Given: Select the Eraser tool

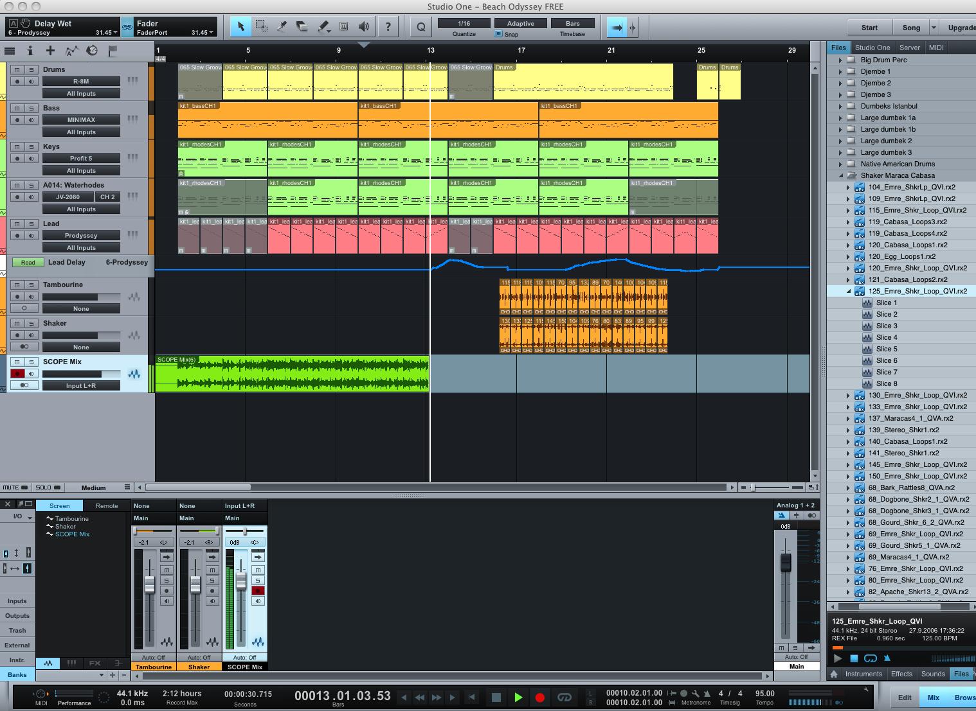Looking at the screenshot, I should (302, 26).
